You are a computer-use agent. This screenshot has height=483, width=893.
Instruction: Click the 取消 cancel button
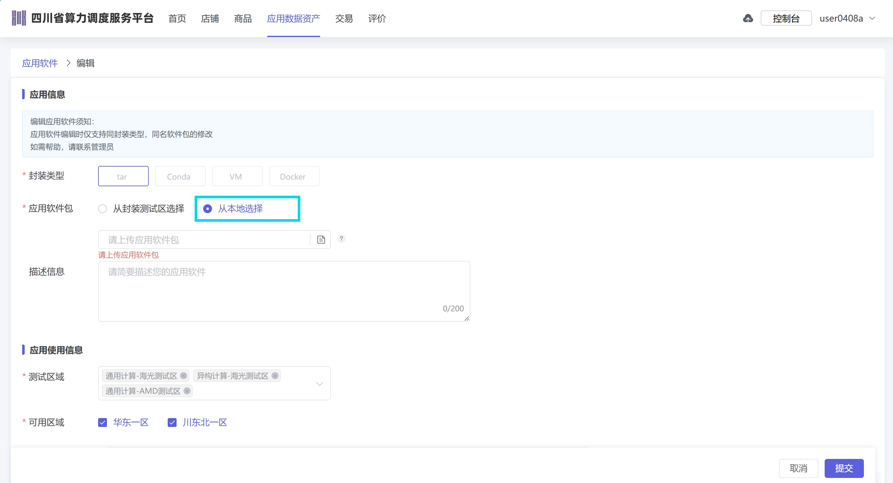[798, 468]
